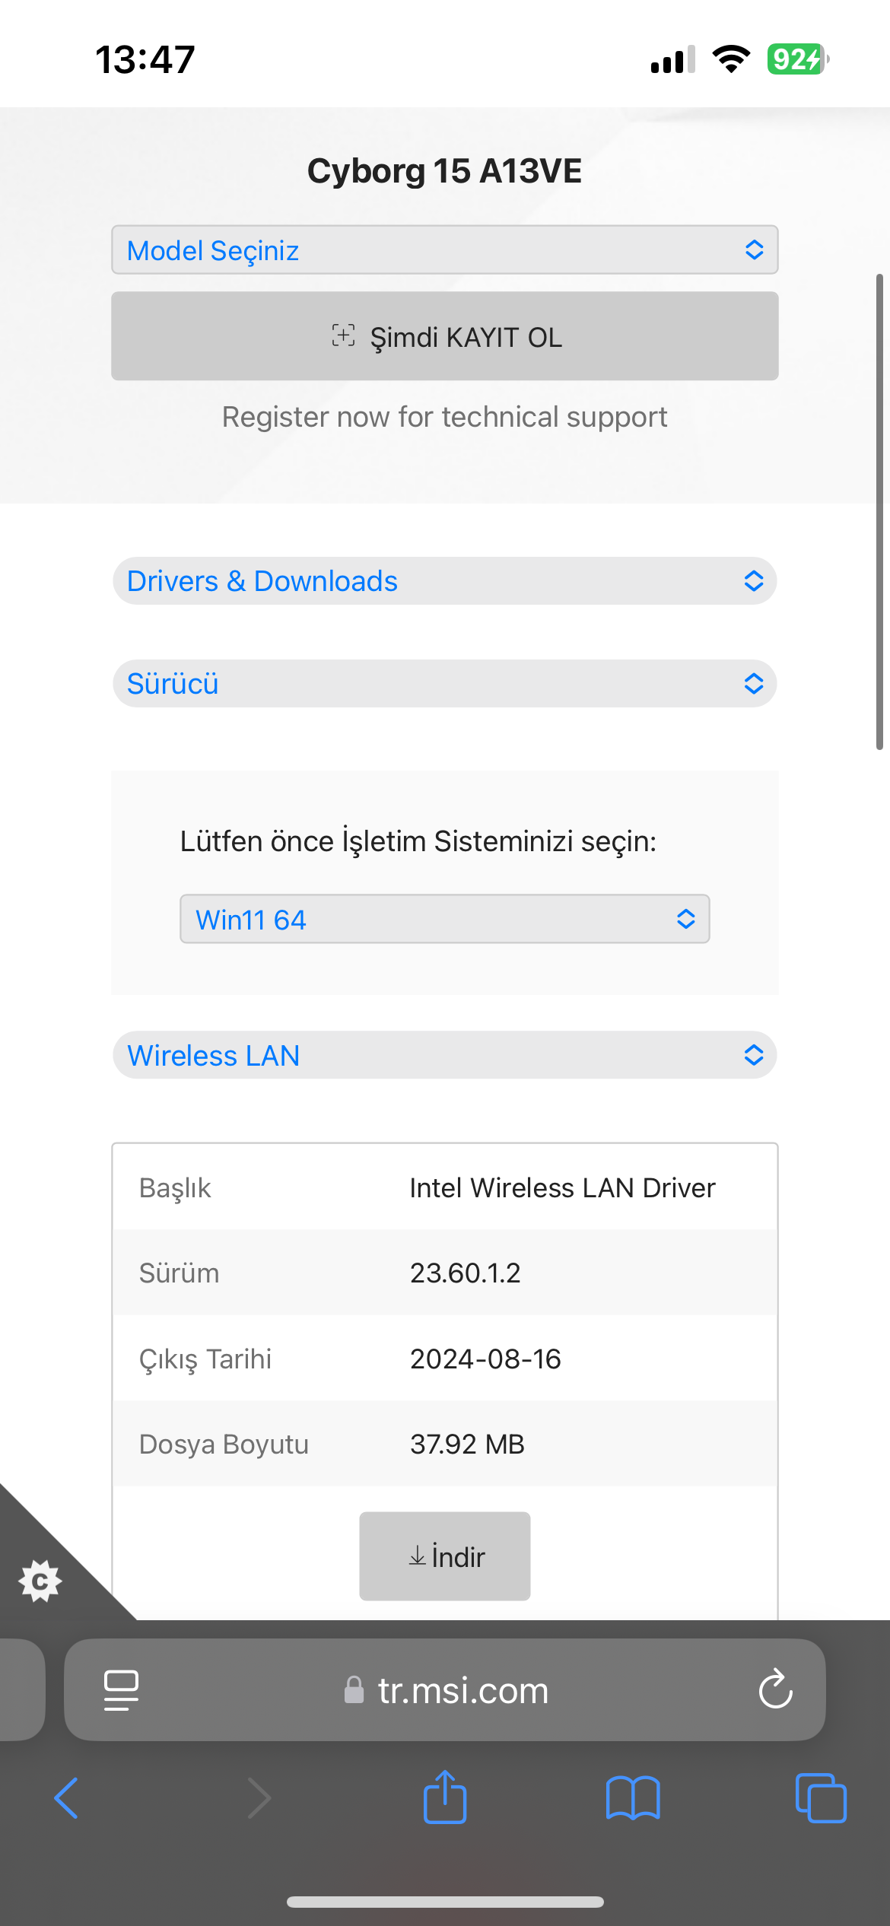Open the Model Seçiniz dropdown
Image resolution: width=890 pixels, height=1926 pixels.
(445, 249)
